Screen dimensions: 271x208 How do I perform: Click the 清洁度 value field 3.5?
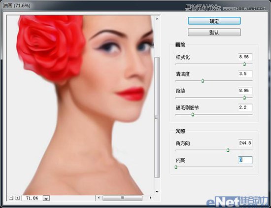point(245,73)
